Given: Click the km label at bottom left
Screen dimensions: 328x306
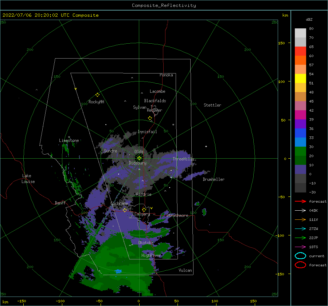Looking at the screenshot, I should [5, 302].
